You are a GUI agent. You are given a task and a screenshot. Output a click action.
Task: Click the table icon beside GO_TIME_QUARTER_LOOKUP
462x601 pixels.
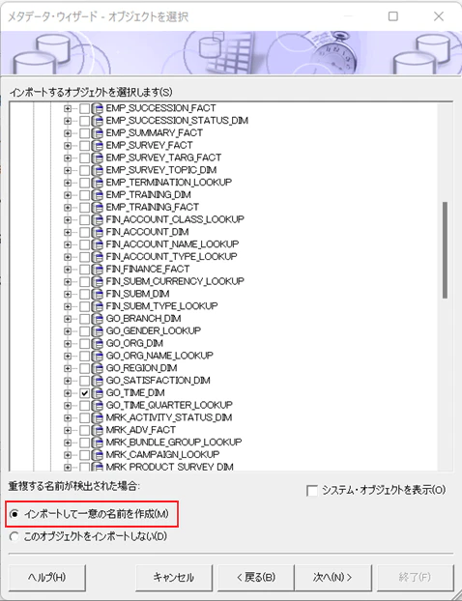98,405
